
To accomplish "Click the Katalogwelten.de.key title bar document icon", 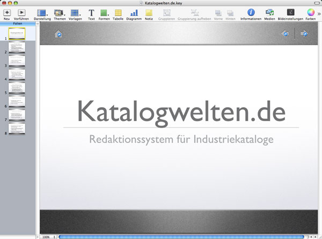I will click(141, 3).
